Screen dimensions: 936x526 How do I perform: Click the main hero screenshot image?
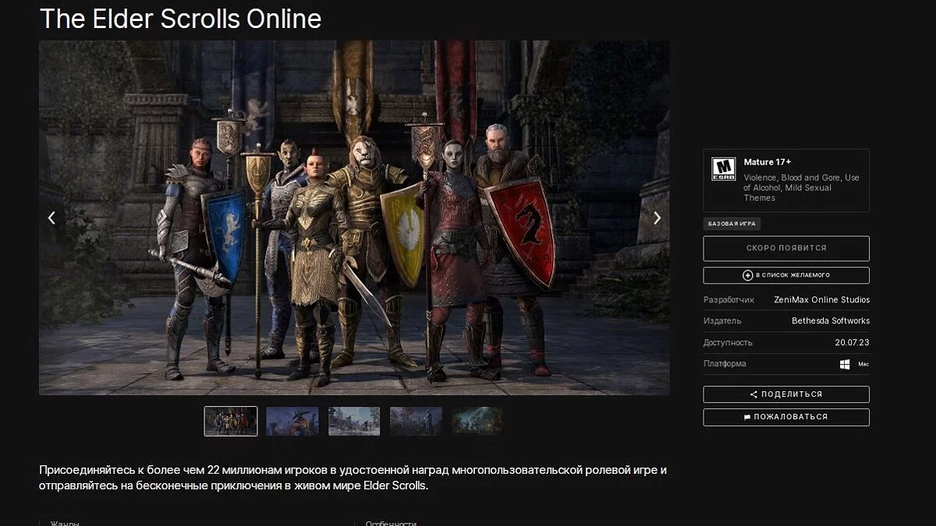[x=354, y=218]
